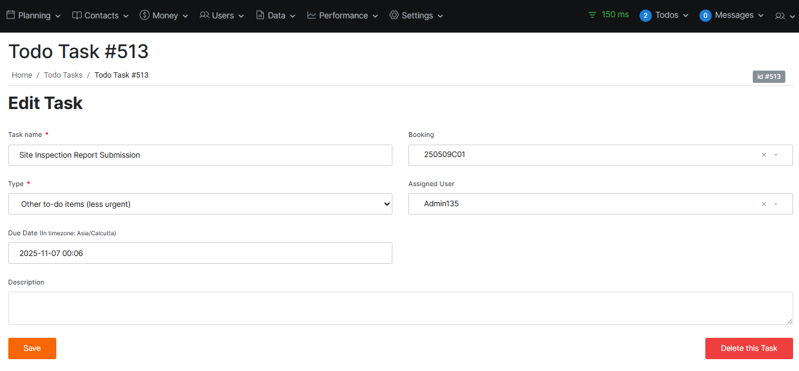
Task: Click the Performance chart icon
Action: coord(312,15)
